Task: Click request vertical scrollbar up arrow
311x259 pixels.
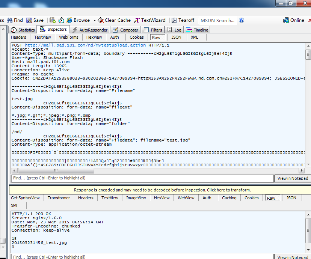Action: click(x=308, y=46)
